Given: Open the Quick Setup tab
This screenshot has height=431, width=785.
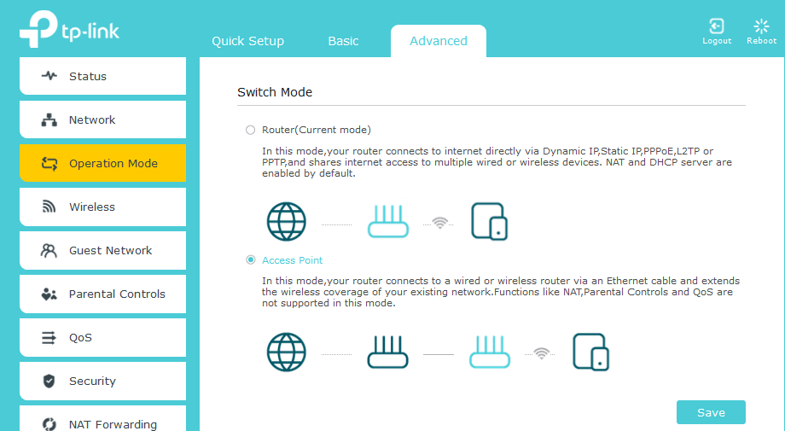Looking at the screenshot, I should (247, 41).
